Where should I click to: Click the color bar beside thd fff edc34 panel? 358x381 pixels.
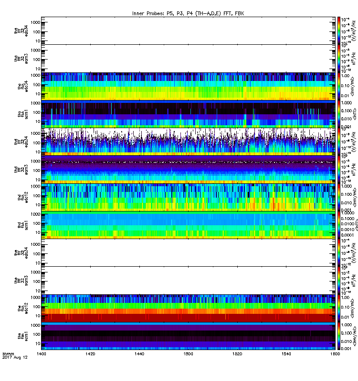click(338, 142)
